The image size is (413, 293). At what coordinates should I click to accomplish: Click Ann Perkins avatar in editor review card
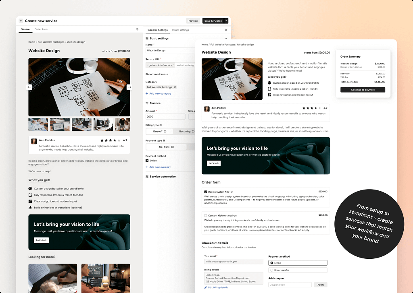coord(34,141)
